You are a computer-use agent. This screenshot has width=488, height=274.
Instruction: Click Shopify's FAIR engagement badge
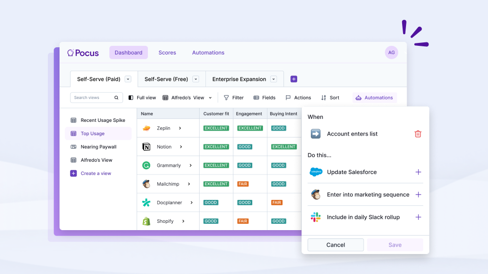pos(243,221)
